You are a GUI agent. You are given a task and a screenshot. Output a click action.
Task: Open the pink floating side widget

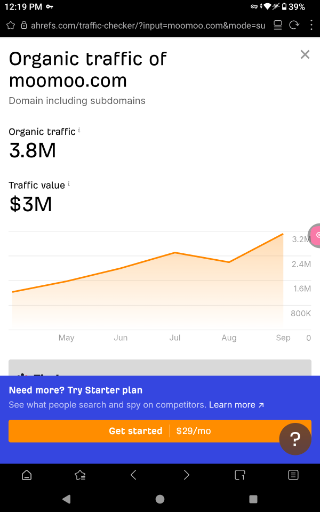[315, 235]
